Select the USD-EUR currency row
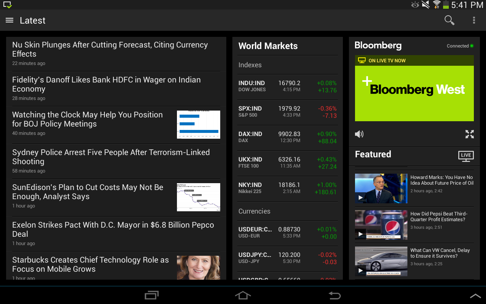486x304 pixels. click(288, 233)
